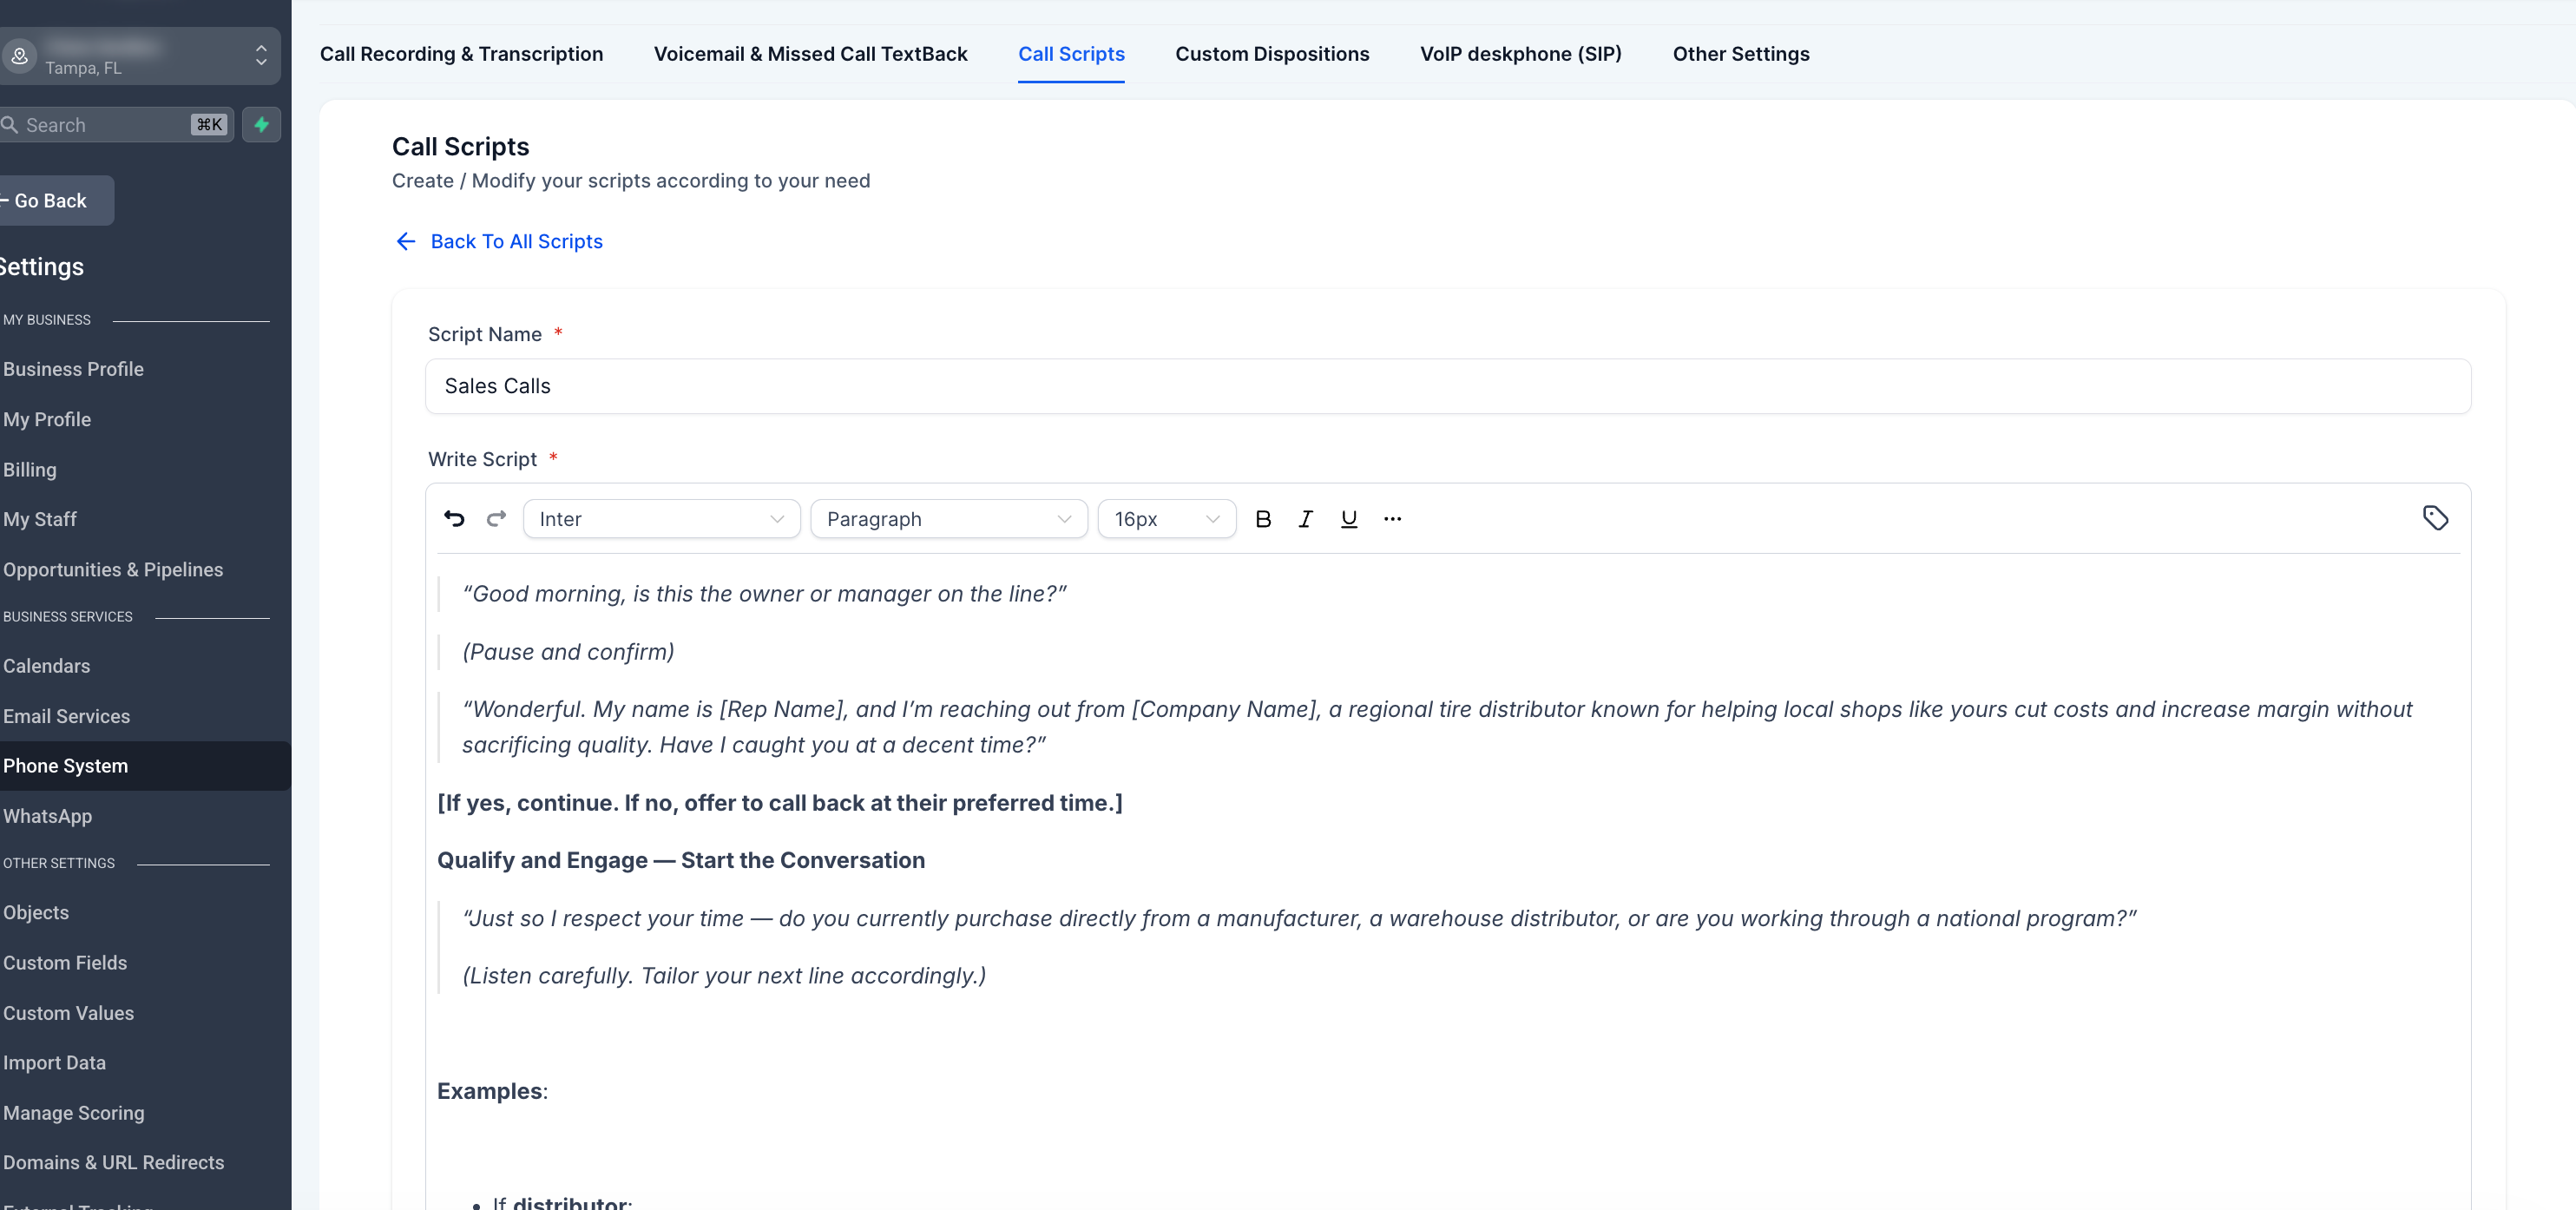Click the sidebar Search field

pos(117,125)
